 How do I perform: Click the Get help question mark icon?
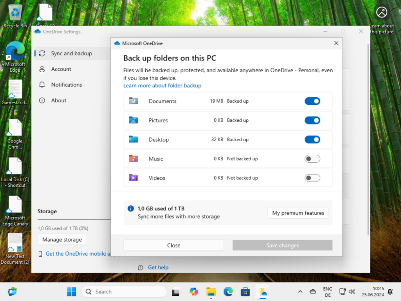140,268
